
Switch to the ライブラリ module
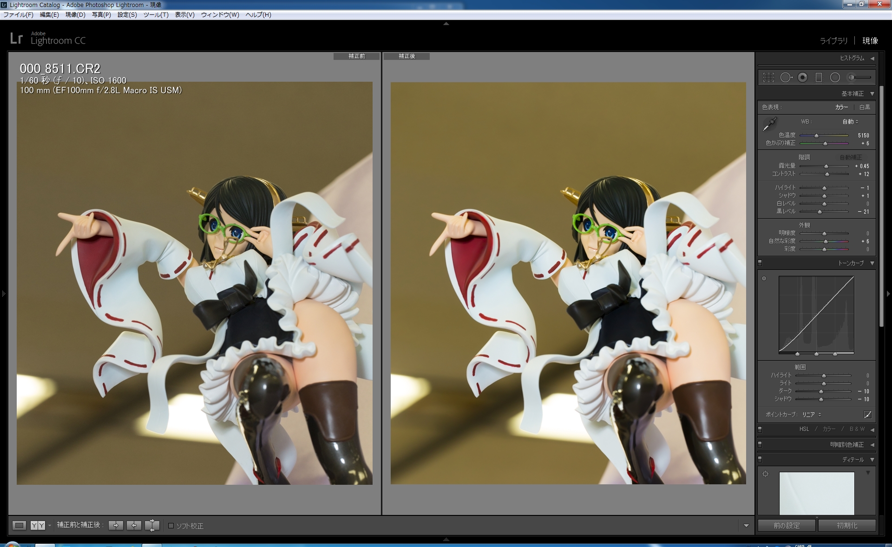[833, 41]
